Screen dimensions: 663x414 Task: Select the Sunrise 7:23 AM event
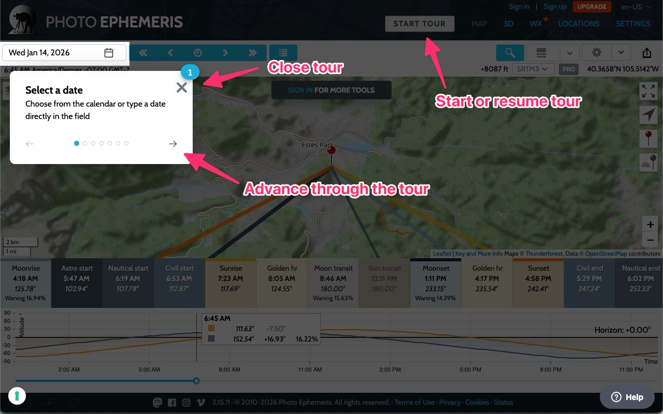pos(230,284)
